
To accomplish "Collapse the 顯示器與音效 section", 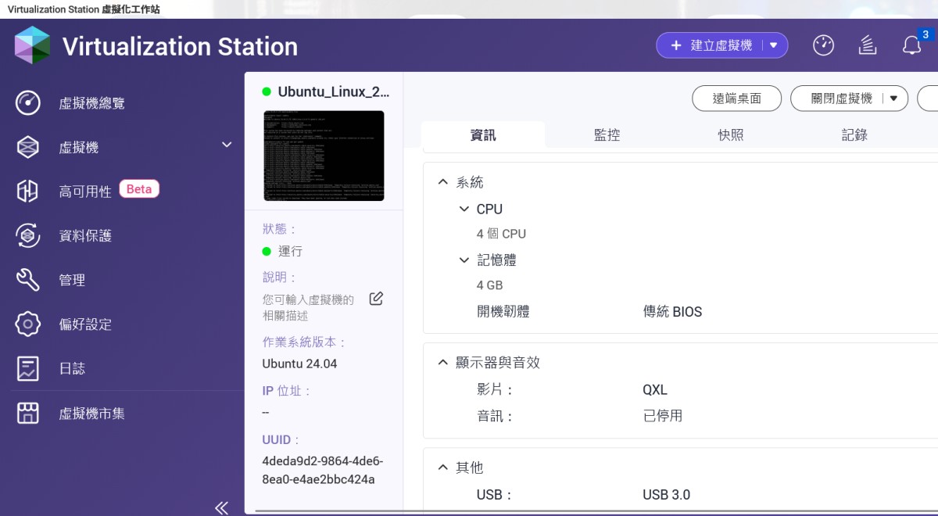I will click(x=443, y=363).
